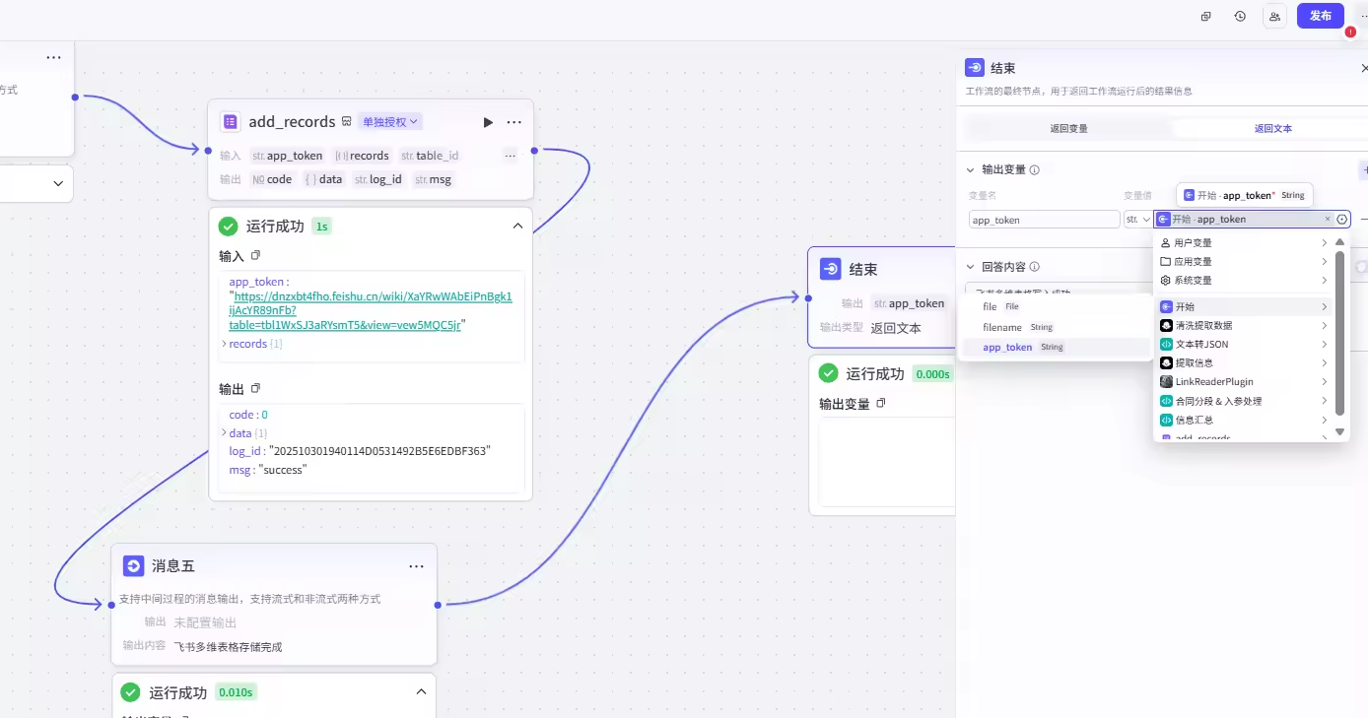Copy the add_records 输出 data
Viewport: 1368px width, 718px height.
255,389
